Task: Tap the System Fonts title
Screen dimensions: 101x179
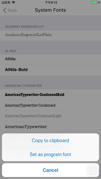Action: [50, 10]
